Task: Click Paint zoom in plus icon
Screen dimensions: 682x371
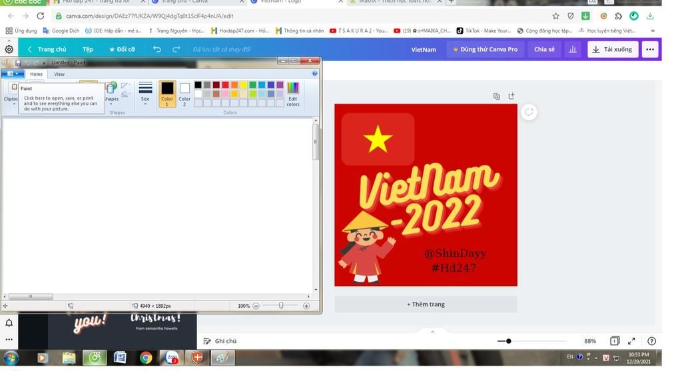Action: coord(306,306)
